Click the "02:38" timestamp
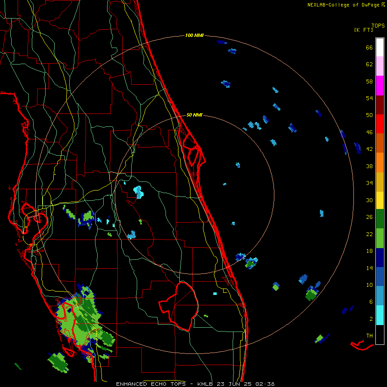387x387 pixels. (265, 384)
